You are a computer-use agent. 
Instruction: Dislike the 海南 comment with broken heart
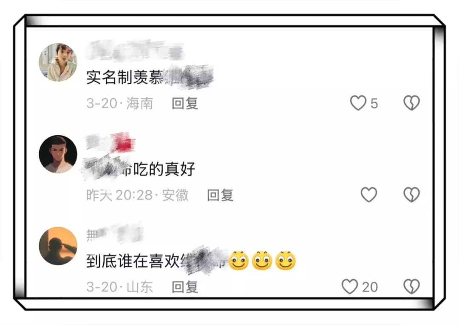point(411,103)
